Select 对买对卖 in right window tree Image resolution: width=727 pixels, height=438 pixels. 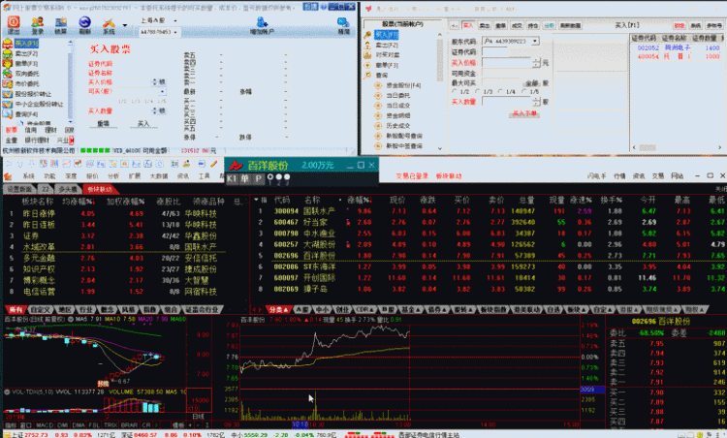(387, 55)
